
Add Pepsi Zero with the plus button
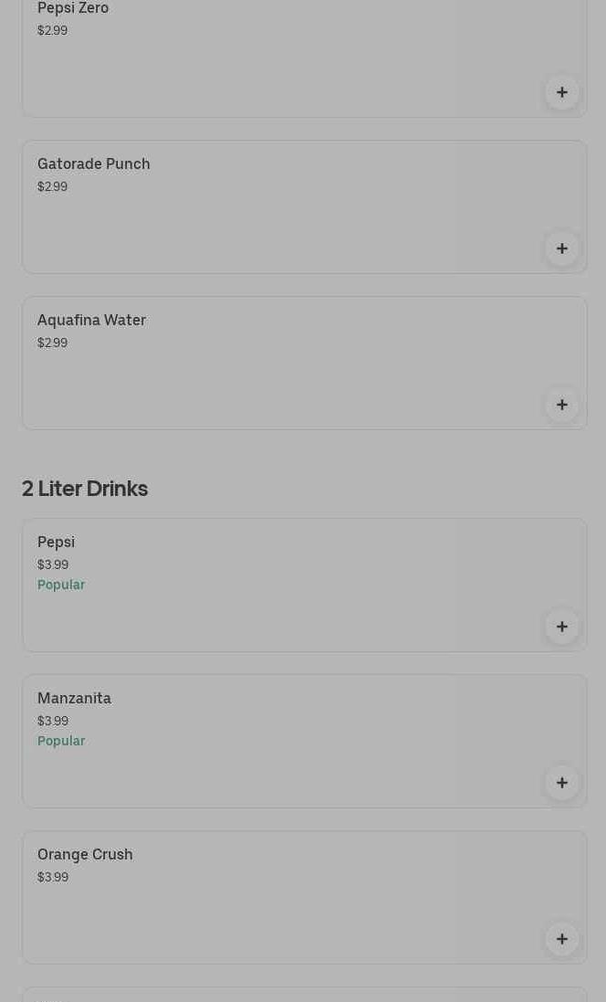(561, 92)
